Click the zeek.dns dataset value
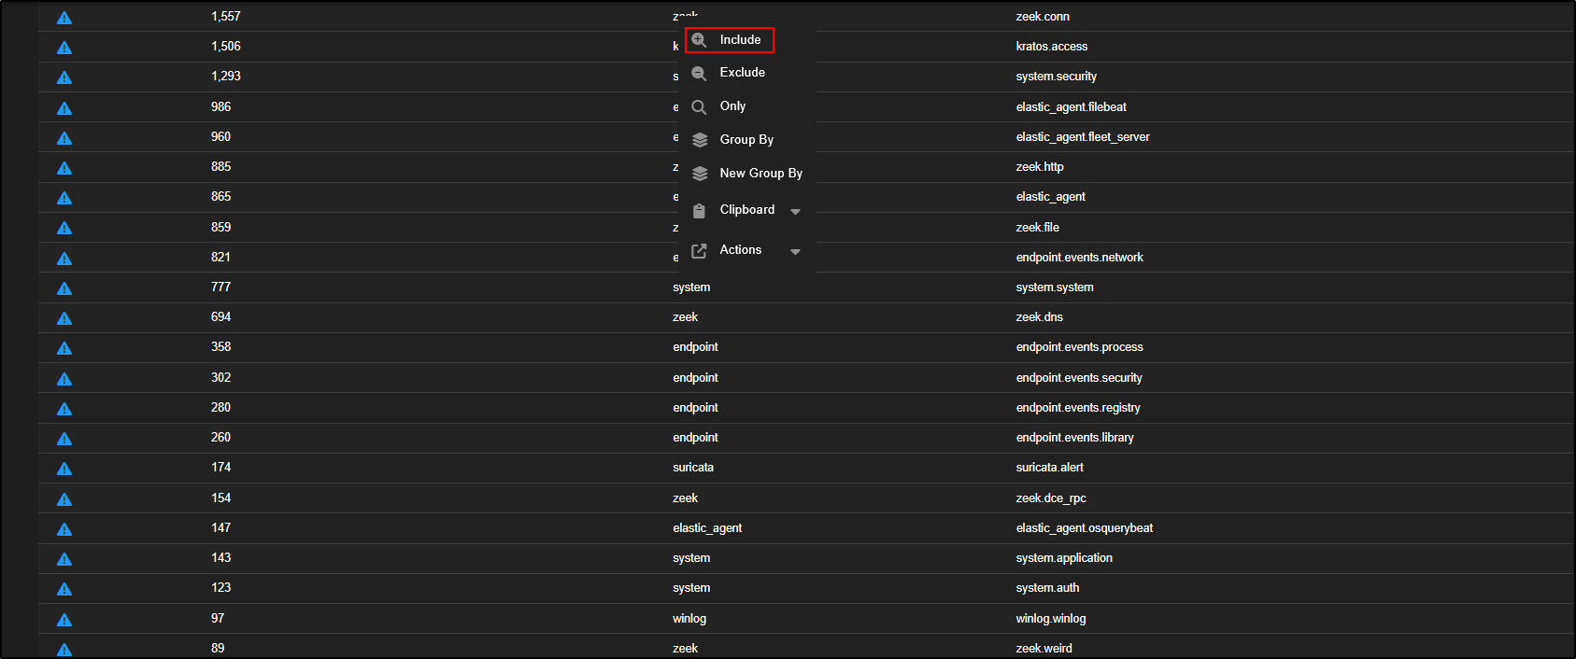1576x659 pixels. (x=1039, y=317)
